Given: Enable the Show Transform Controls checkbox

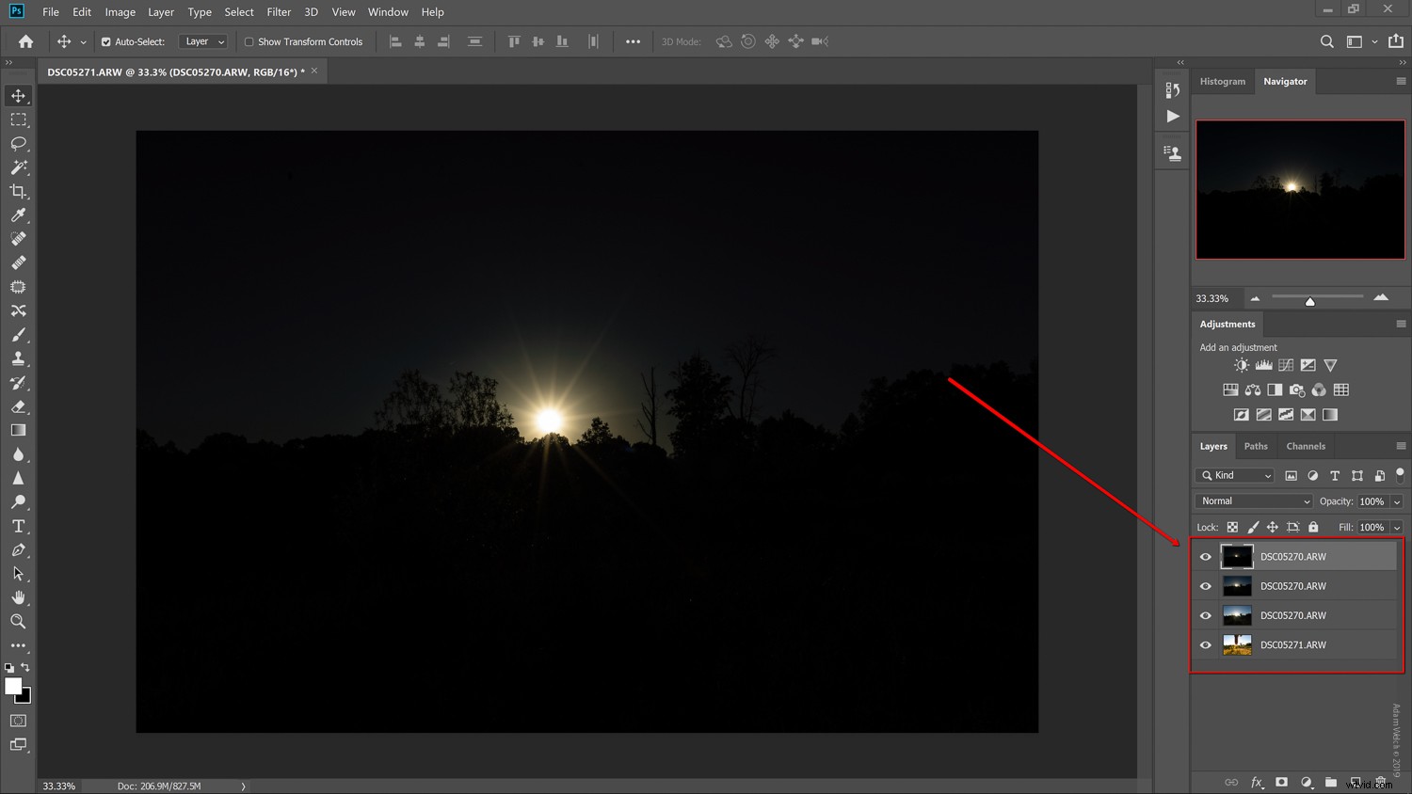Looking at the screenshot, I should 249,41.
